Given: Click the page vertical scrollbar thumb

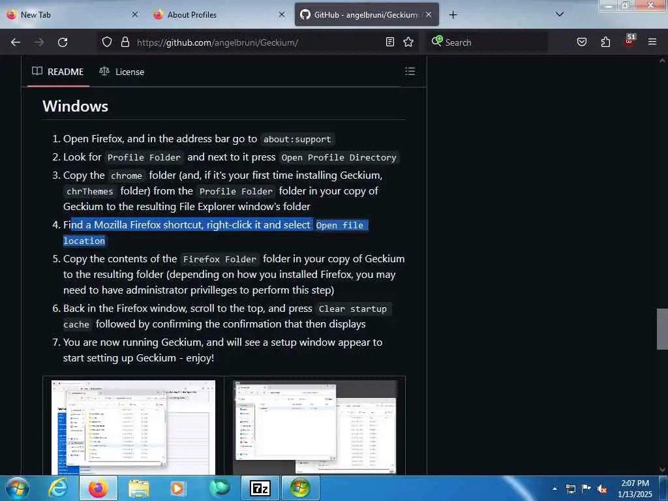Looking at the screenshot, I should 662,329.
